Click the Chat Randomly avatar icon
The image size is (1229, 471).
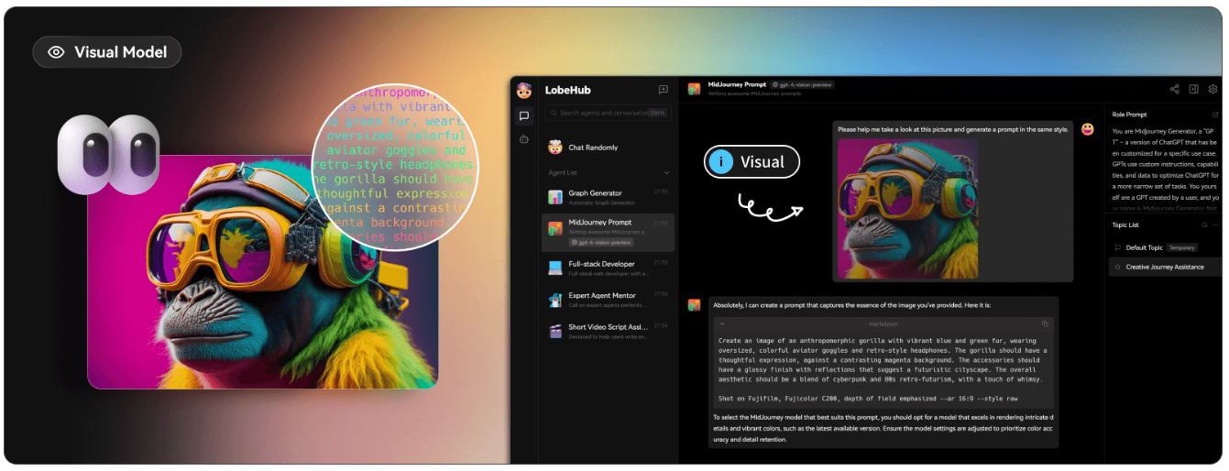tap(554, 148)
